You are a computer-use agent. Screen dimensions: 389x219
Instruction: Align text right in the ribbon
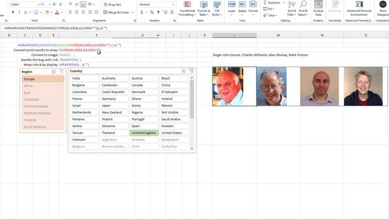tap(83, 12)
